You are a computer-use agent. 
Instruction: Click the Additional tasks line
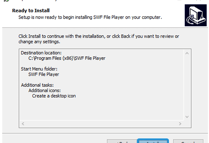click(37, 85)
